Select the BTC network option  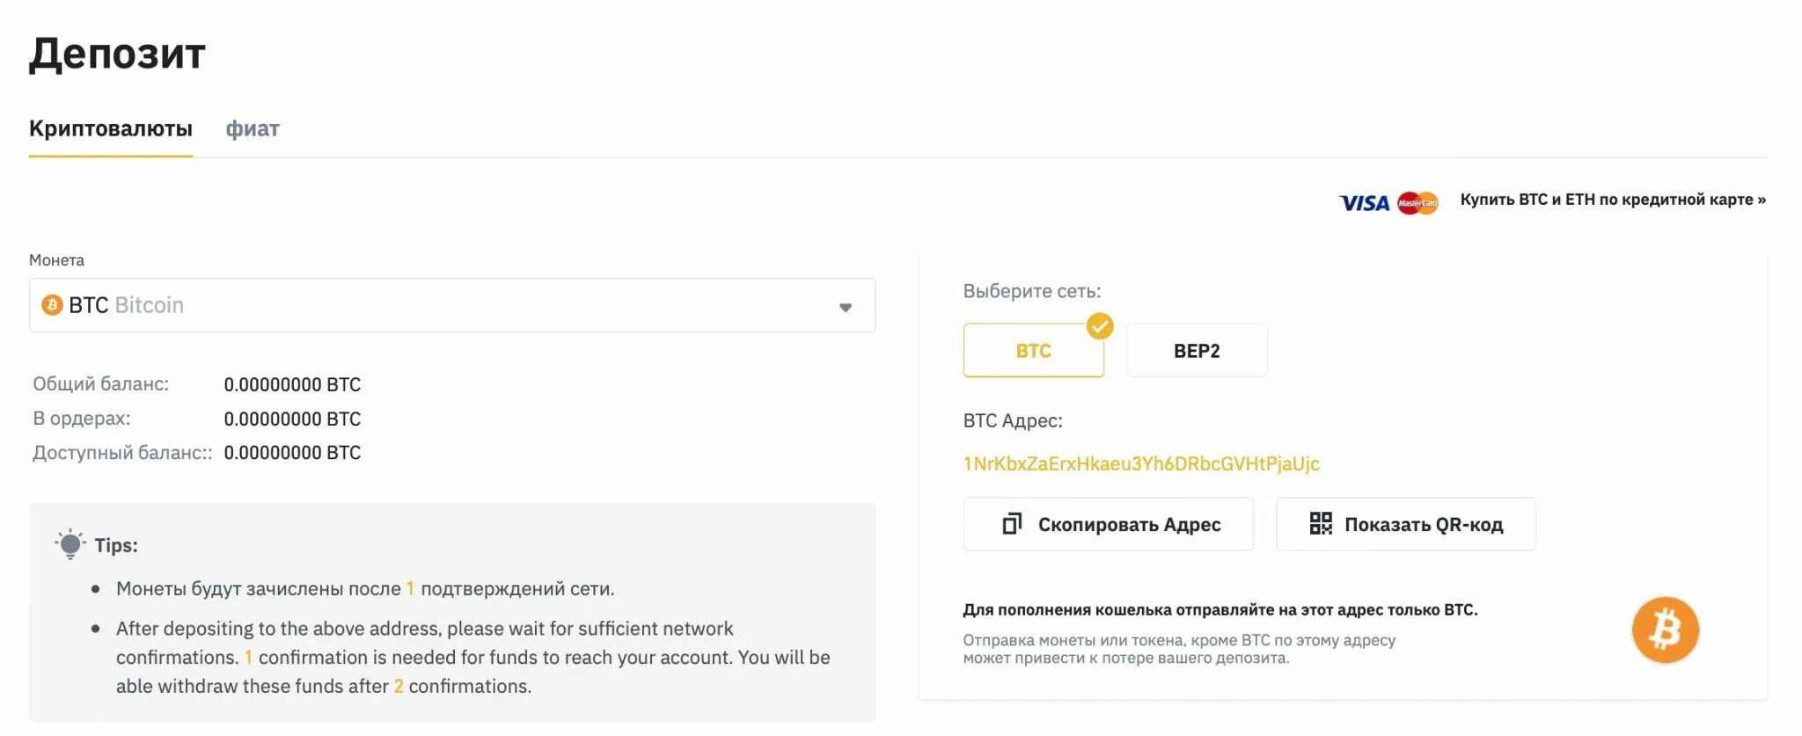point(1033,351)
